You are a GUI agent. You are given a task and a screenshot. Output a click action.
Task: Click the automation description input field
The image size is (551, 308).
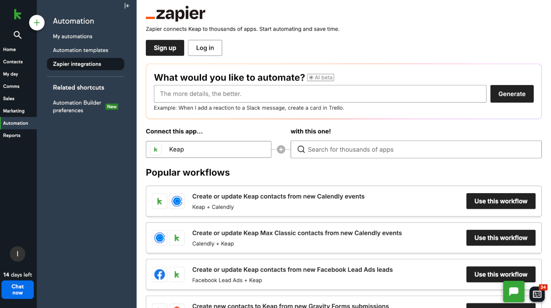(x=320, y=94)
